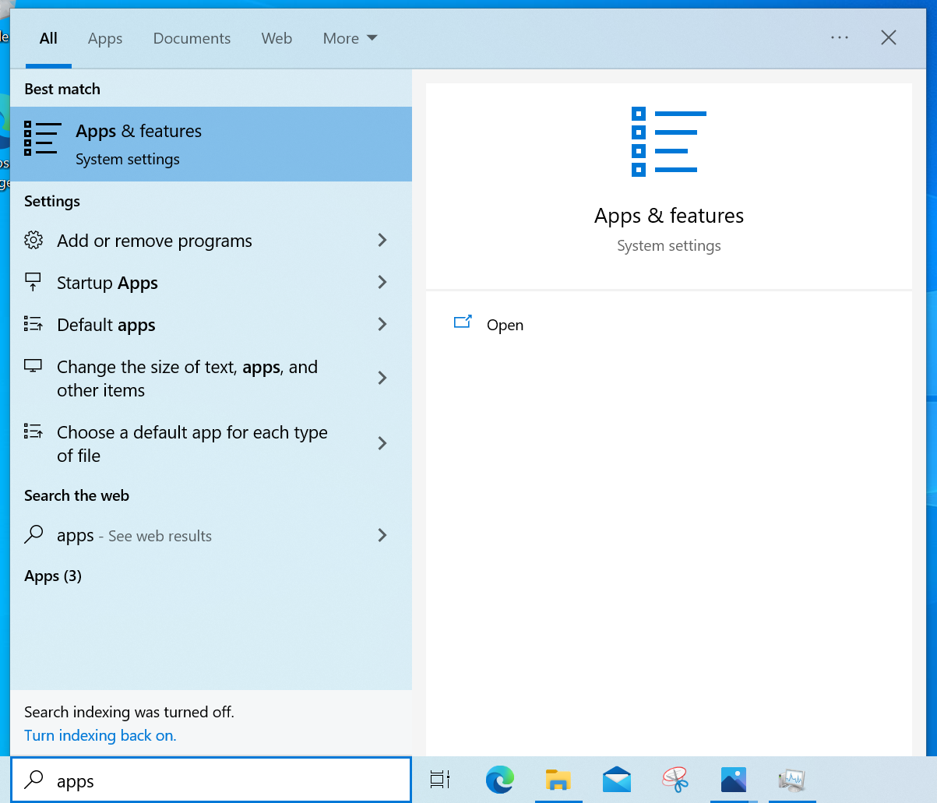Open Task View from the taskbar
Viewport: 937px width, 803px height.
[x=439, y=780]
